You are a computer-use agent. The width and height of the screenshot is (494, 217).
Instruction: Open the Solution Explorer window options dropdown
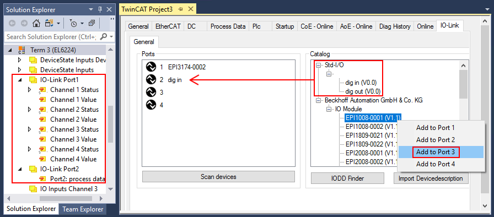91,10
